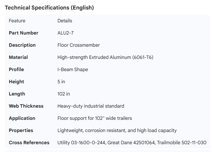This screenshot has height=152, width=214.
Task: Select the Cross References row label
Action: [29, 143]
